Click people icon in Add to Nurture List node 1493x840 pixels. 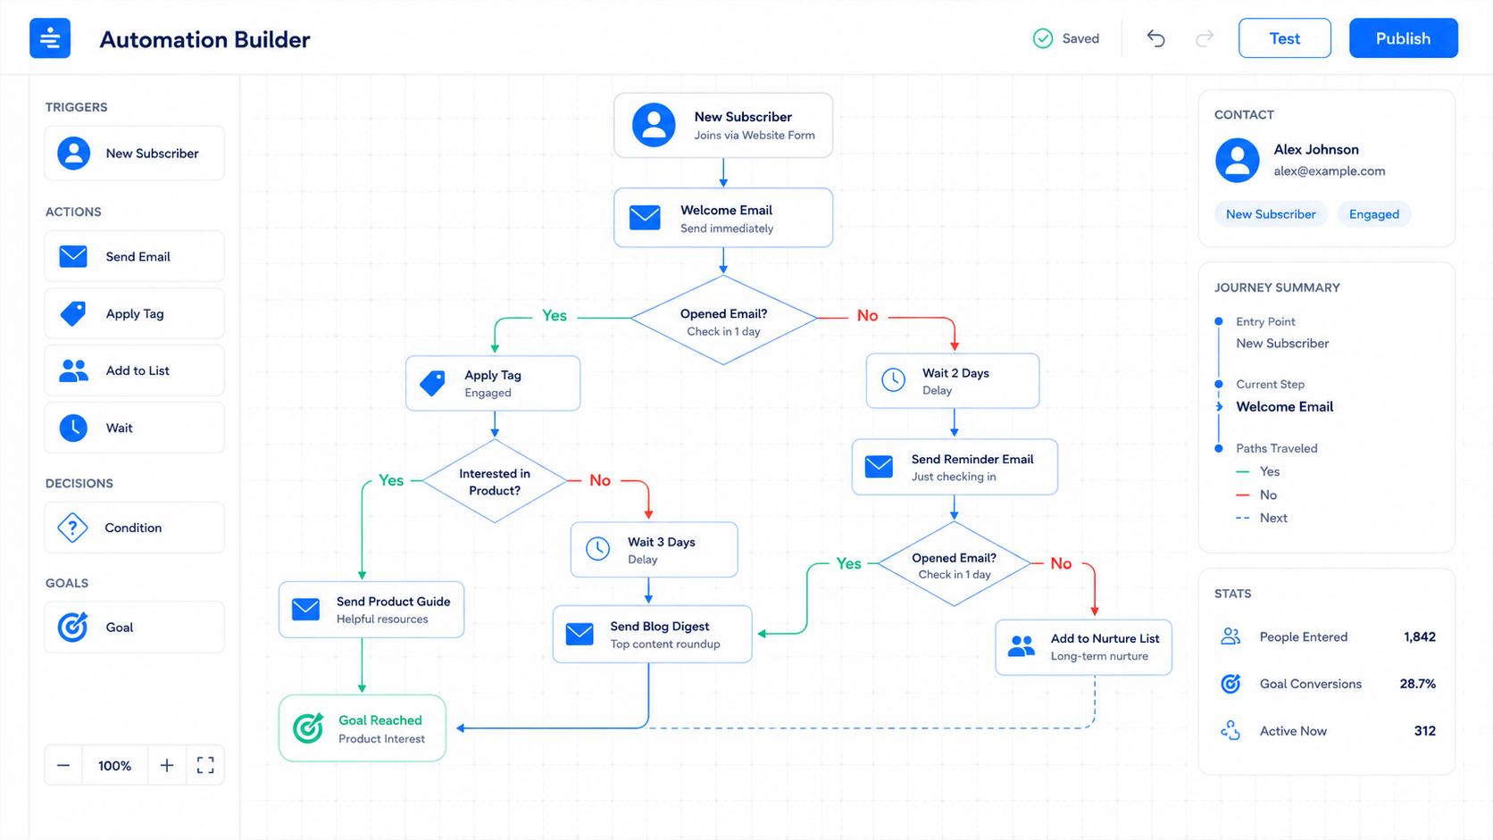pyautogui.click(x=1022, y=646)
